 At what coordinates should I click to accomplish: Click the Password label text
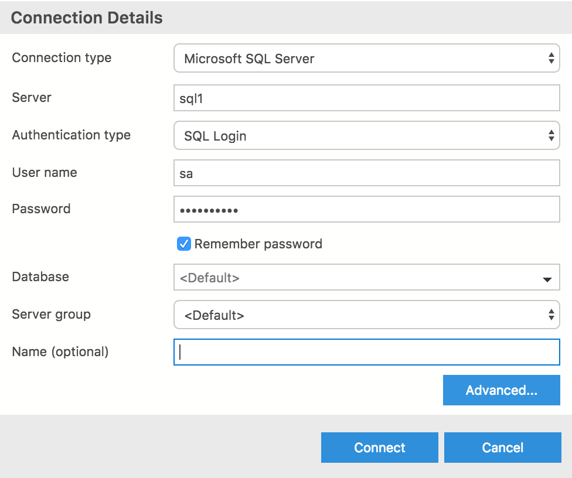point(41,209)
